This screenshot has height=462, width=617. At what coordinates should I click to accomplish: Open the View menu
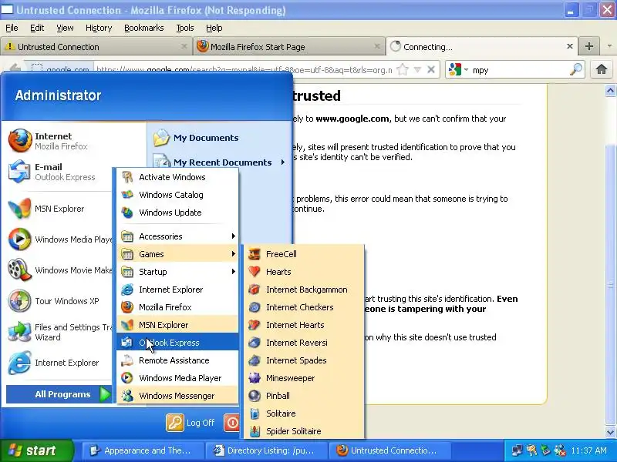click(x=65, y=28)
